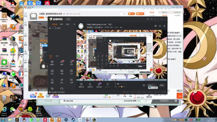This screenshot has height=122, width=217.
Task: Open Internet Explorer desktop shortcut
Action: pos(4,111)
